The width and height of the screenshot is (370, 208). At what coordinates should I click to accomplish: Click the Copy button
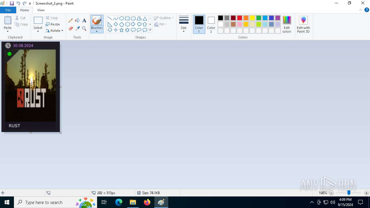(21, 24)
